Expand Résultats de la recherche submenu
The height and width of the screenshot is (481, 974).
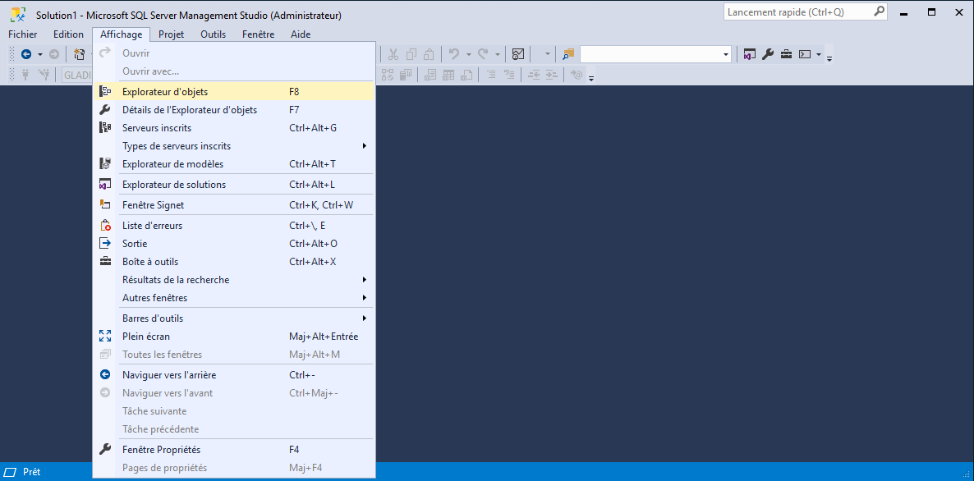tap(365, 279)
